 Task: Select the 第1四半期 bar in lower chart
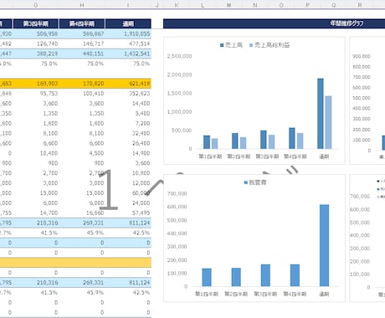[207, 277]
